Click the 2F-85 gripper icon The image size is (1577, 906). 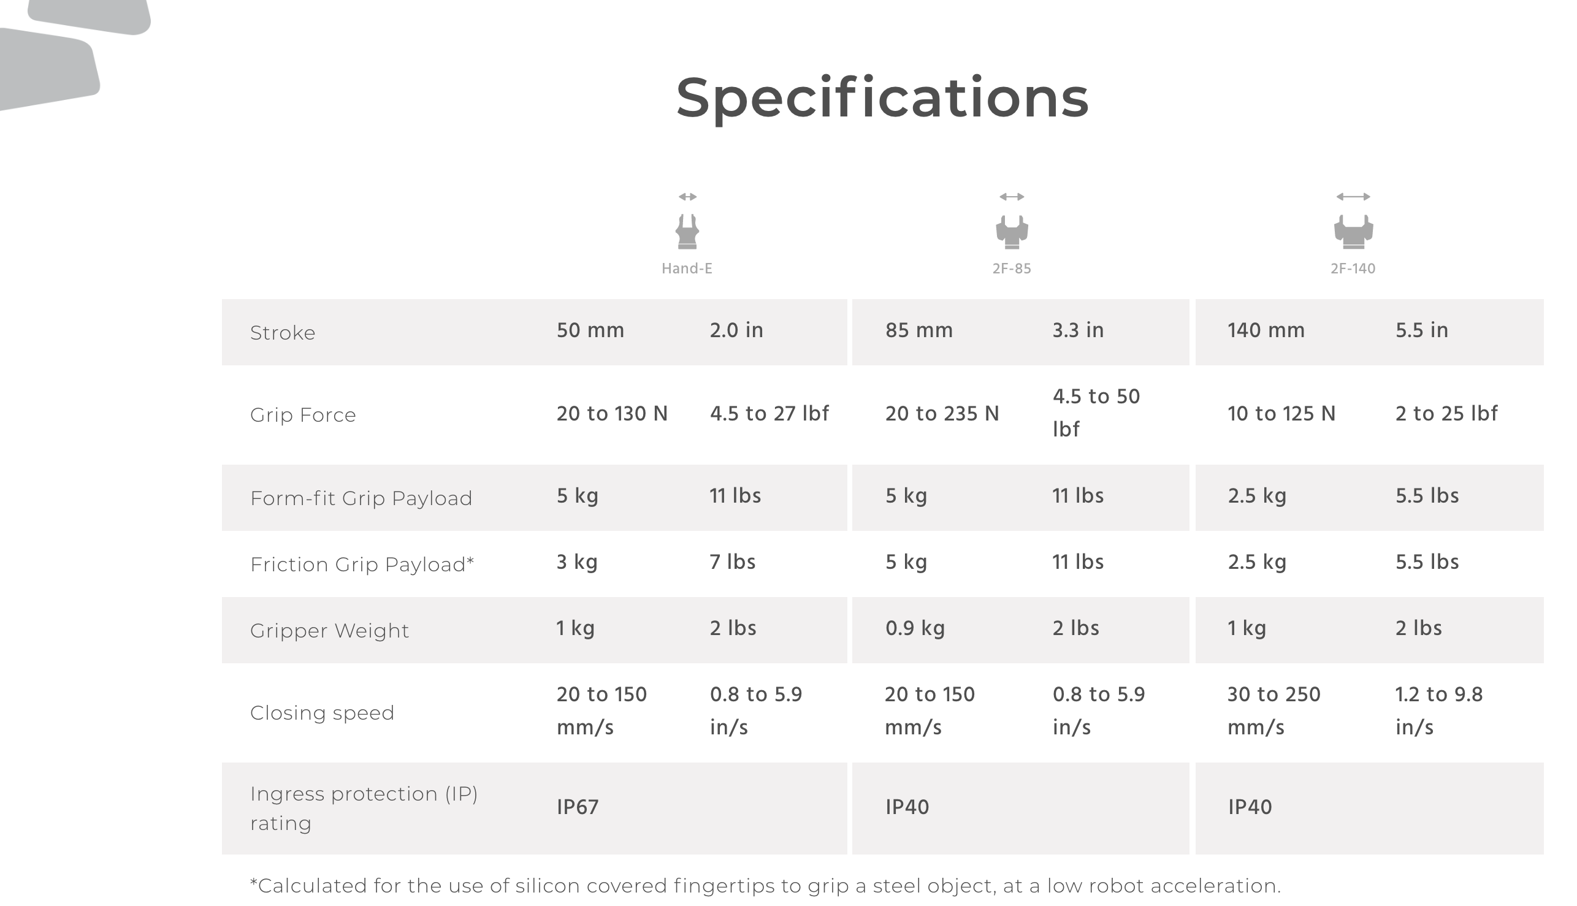1012,232
